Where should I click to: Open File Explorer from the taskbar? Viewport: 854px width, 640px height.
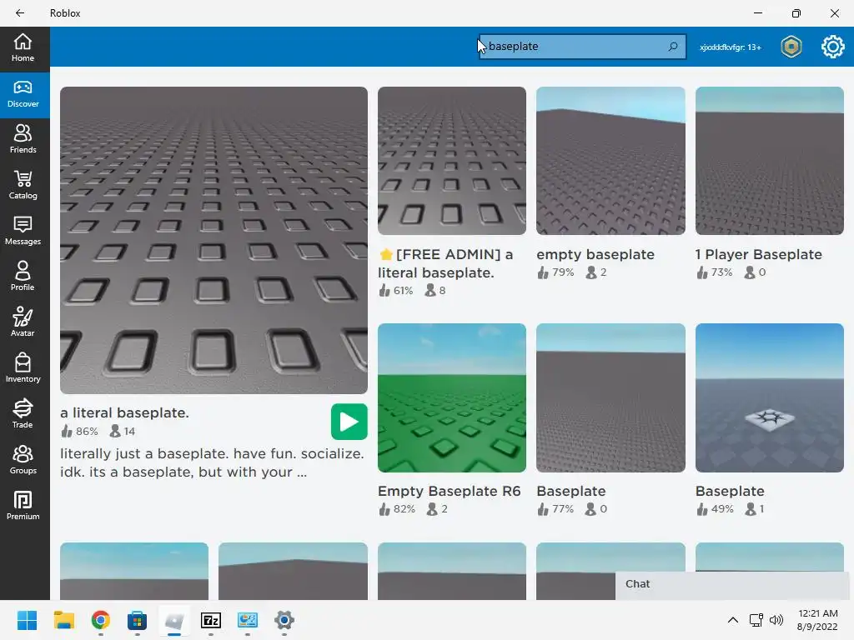[x=63, y=620]
